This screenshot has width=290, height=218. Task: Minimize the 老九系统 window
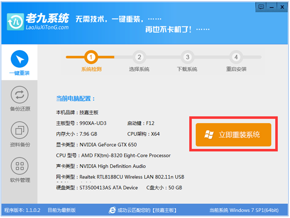coord(273,6)
